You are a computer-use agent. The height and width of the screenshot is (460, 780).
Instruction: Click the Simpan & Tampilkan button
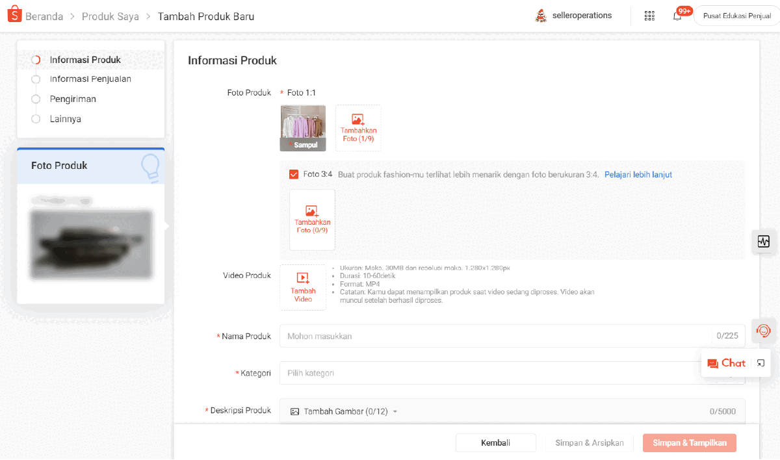689,442
